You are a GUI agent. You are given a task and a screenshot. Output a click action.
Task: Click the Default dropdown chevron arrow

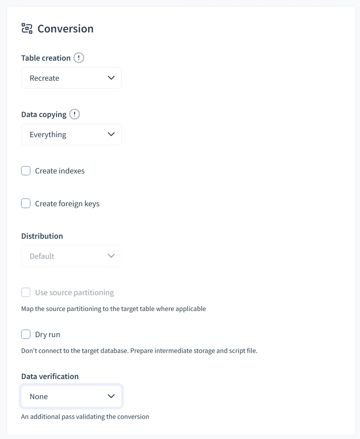(x=111, y=256)
